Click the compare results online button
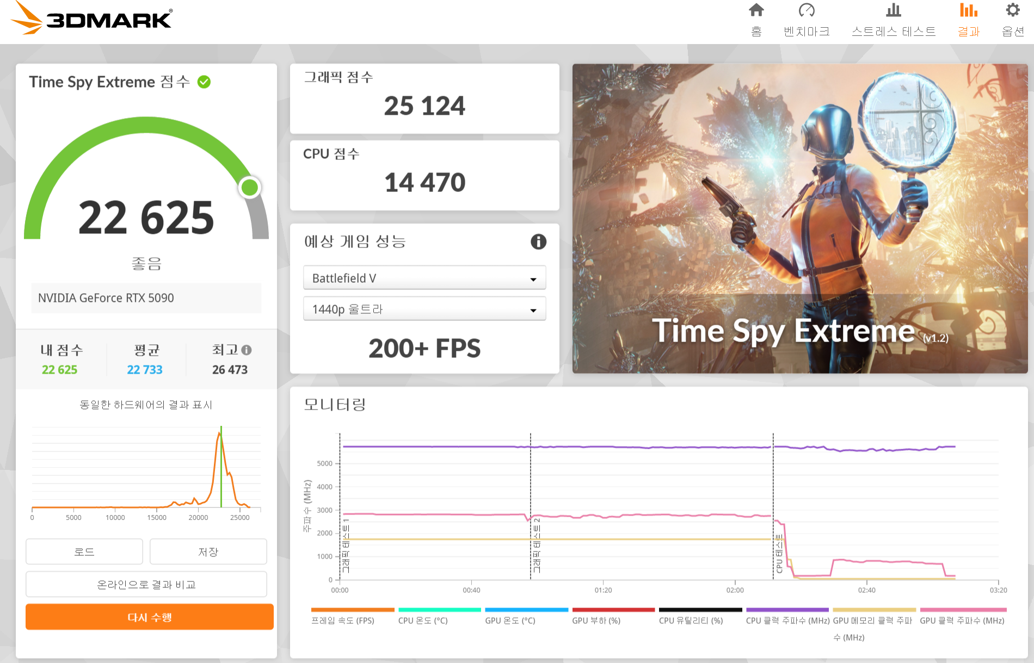This screenshot has width=1034, height=663. [146, 584]
